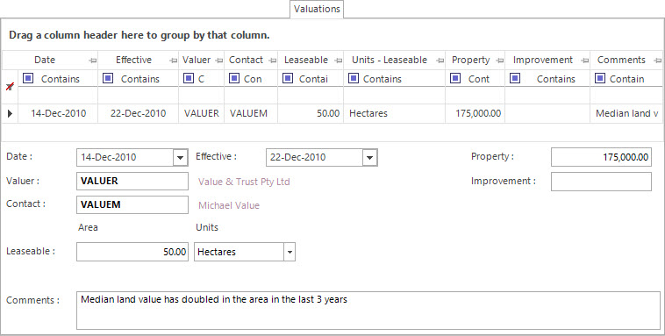Sort by the Units - Leaseable column header
Viewport: 665px width, 336px height.
pos(390,61)
